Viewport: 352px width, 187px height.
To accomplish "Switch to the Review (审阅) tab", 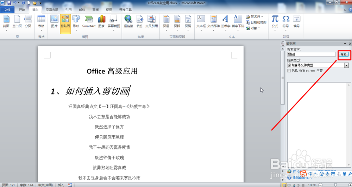I will tap(95, 9).
